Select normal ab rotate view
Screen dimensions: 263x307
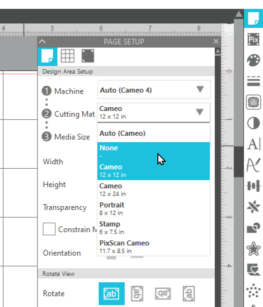pyautogui.click(x=111, y=293)
